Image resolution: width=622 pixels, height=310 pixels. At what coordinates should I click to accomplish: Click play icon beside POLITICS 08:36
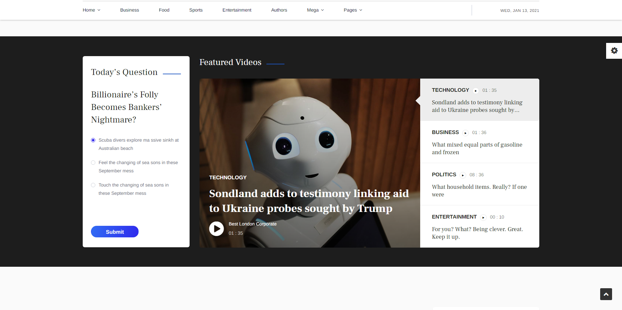(463, 175)
